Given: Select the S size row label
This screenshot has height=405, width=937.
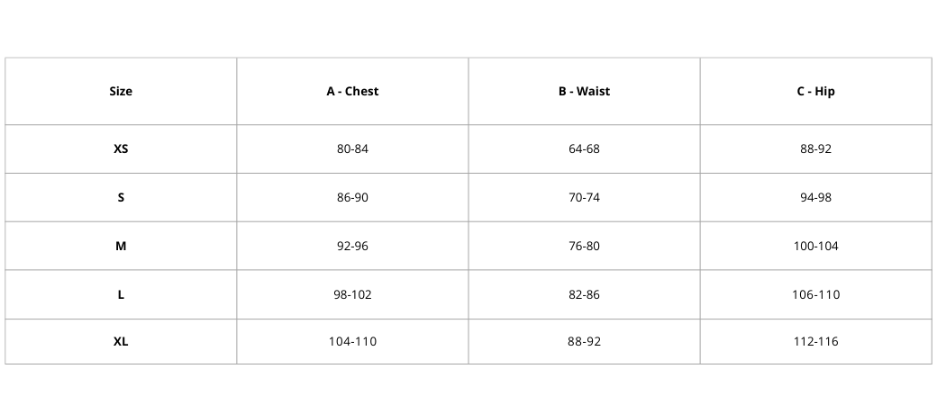Looking at the screenshot, I should [x=121, y=197].
